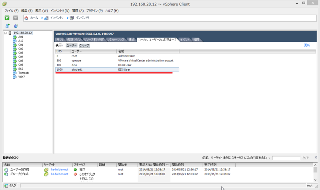Open the 管理 (A) menu
This screenshot has height=190, width=320.
[x=78, y=11]
